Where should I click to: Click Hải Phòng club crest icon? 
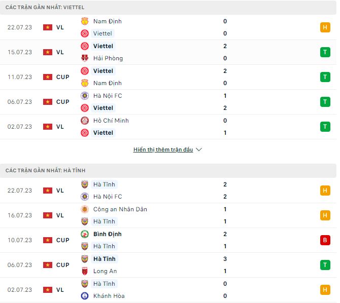click(85, 58)
